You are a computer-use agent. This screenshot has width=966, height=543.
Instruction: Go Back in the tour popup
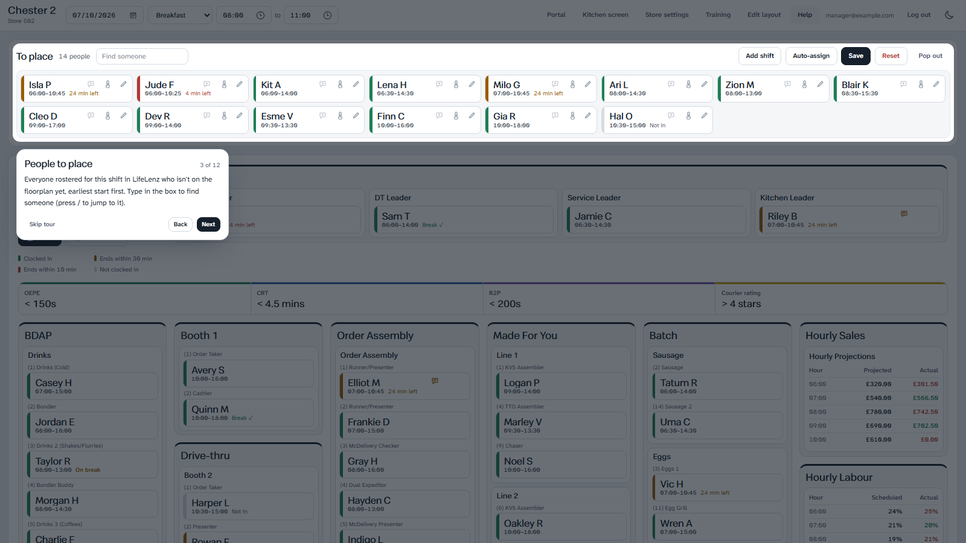click(x=181, y=224)
